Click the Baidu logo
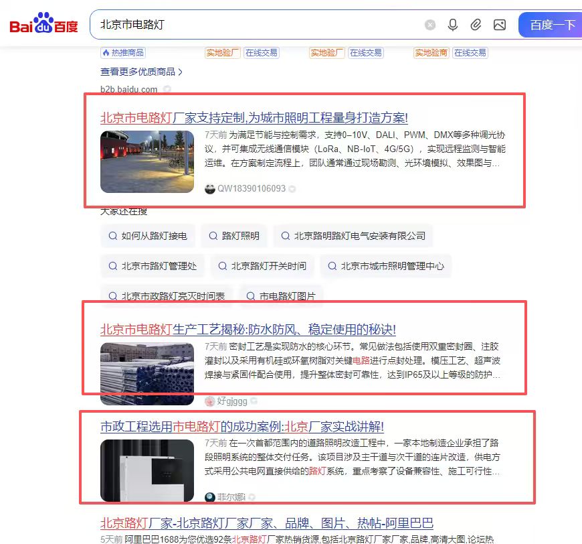582x544 pixels. [43, 23]
